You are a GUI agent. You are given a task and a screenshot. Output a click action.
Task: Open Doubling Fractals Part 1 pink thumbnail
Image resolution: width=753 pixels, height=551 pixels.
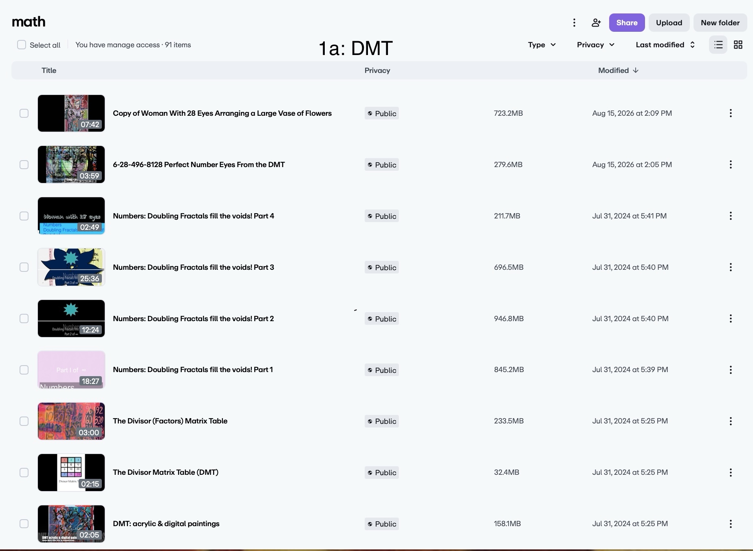coord(71,370)
